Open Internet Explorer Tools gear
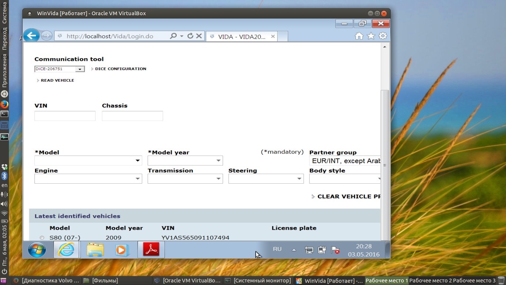The width and height of the screenshot is (506, 285). [383, 36]
